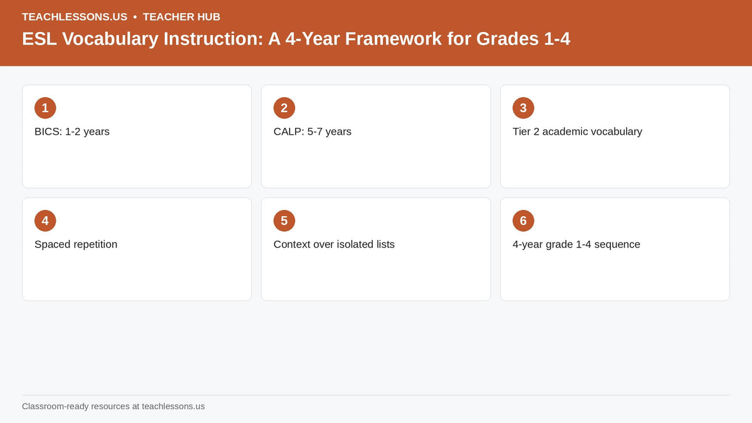Select the Context over isolated lists card
752x423 pixels.
coord(376,249)
